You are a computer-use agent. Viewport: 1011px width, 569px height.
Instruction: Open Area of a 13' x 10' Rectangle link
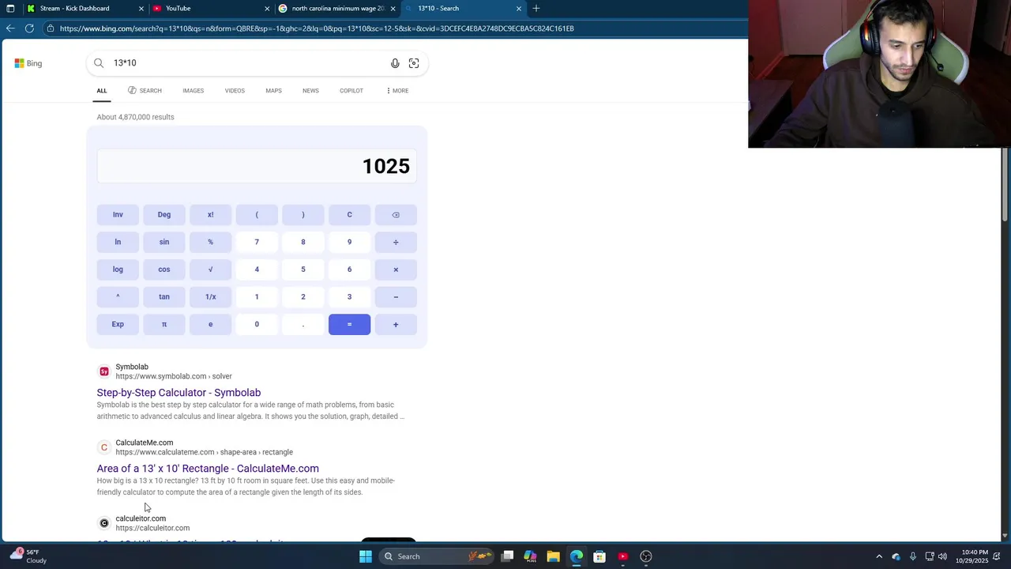point(208,469)
